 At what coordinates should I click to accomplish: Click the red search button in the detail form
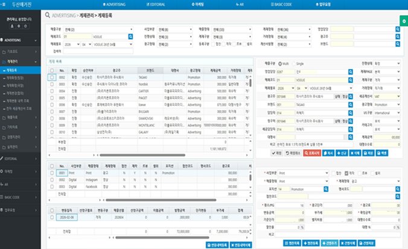click(x=312, y=153)
